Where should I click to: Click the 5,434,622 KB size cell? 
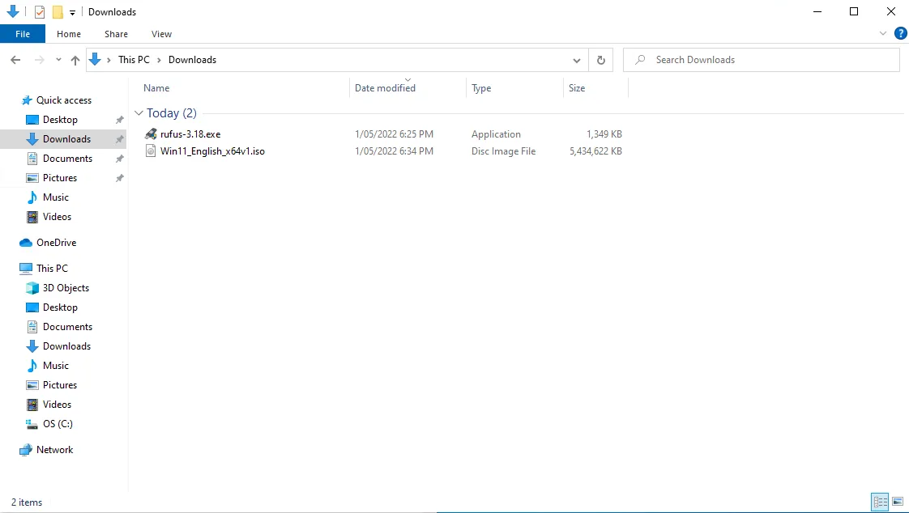click(x=595, y=151)
